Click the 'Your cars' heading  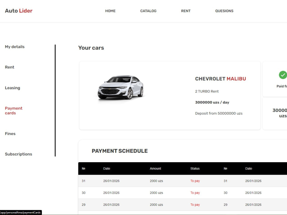pos(91,48)
